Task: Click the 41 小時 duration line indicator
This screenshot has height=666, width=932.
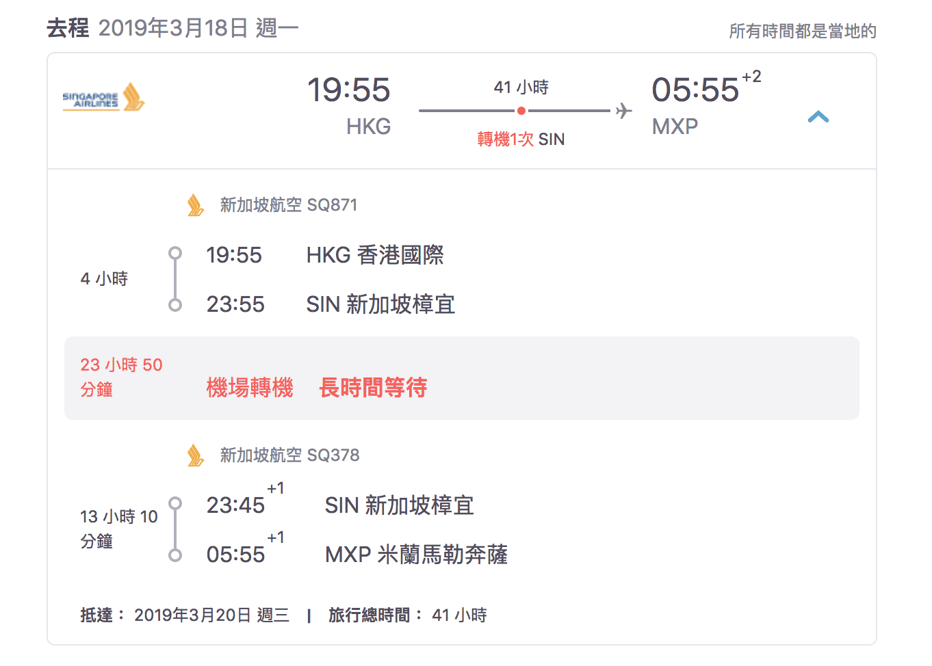Action: pyautogui.click(x=521, y=87)
